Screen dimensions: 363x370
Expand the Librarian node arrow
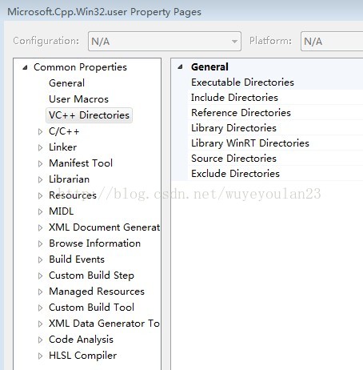click(40, 179)
